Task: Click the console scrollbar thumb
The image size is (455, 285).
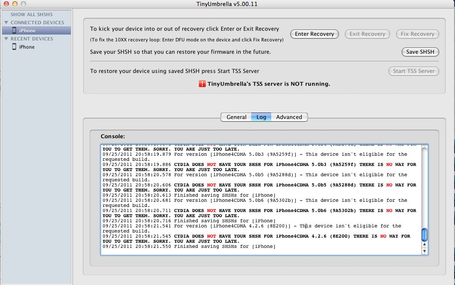Action: pyautogui.click(x=424, y=235)
